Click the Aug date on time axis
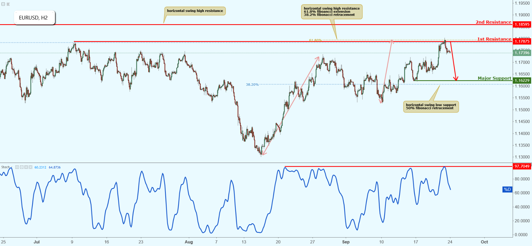Image resolution: width=532 pixels, height=246 pixels. tap(189, 242)
